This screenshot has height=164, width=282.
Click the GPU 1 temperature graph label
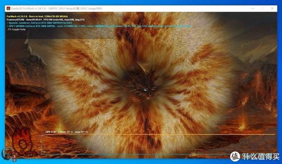pyautogui.click(x=67, y=132)
